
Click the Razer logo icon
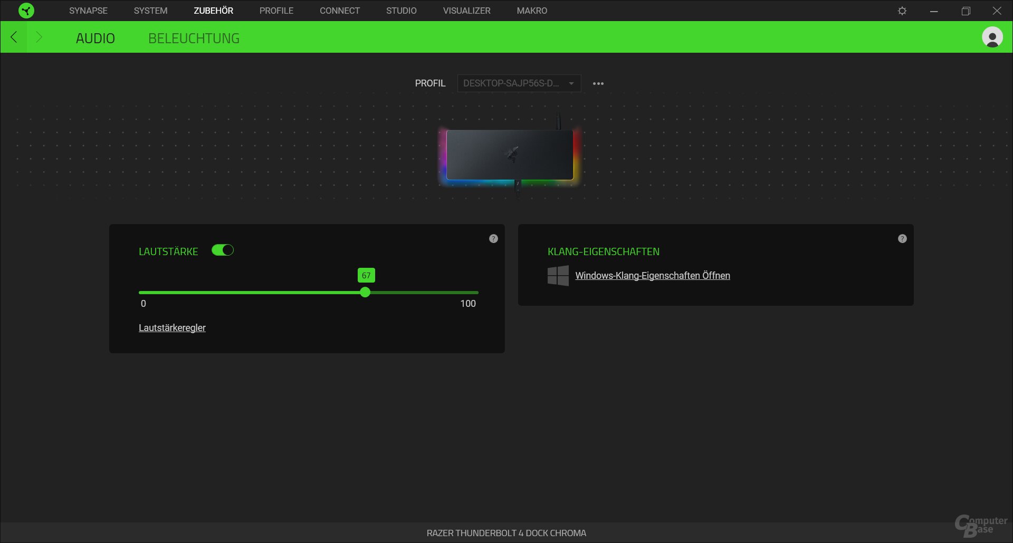click(26, 11)
